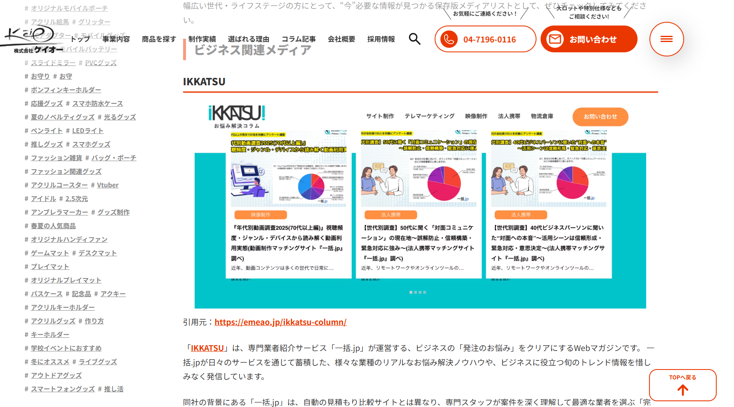734x407 pixels.
Task: Open the トップ menu item
Action: (x=80, y=39)
